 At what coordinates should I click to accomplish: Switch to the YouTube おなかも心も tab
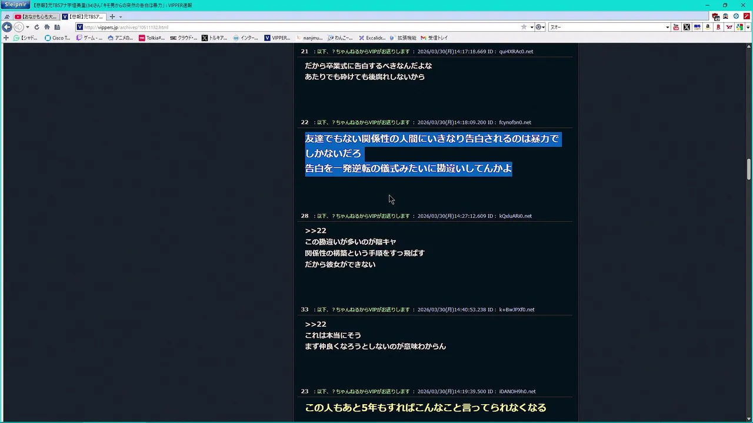pos(35,16)
